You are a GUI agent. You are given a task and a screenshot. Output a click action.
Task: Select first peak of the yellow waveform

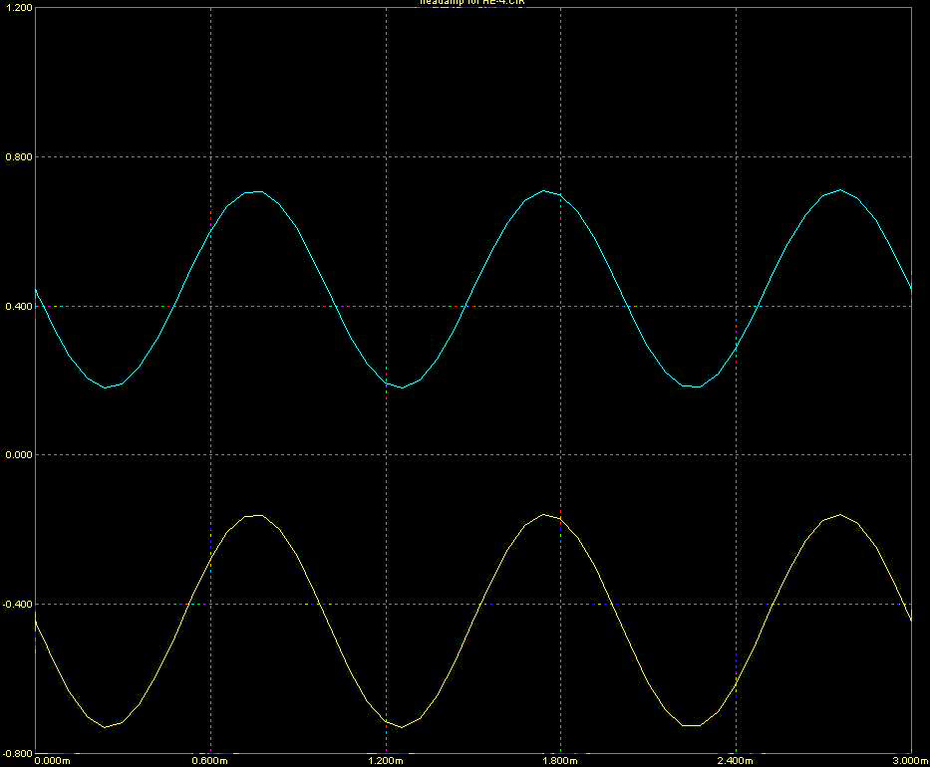[256, 515]
